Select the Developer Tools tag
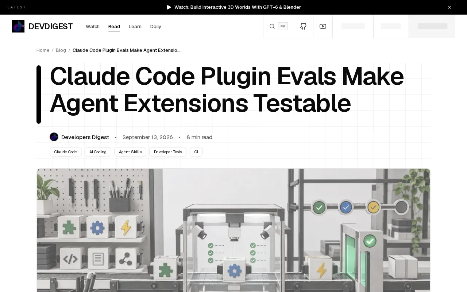This screenshot has height=292, width=467. (x=168, y=152)
